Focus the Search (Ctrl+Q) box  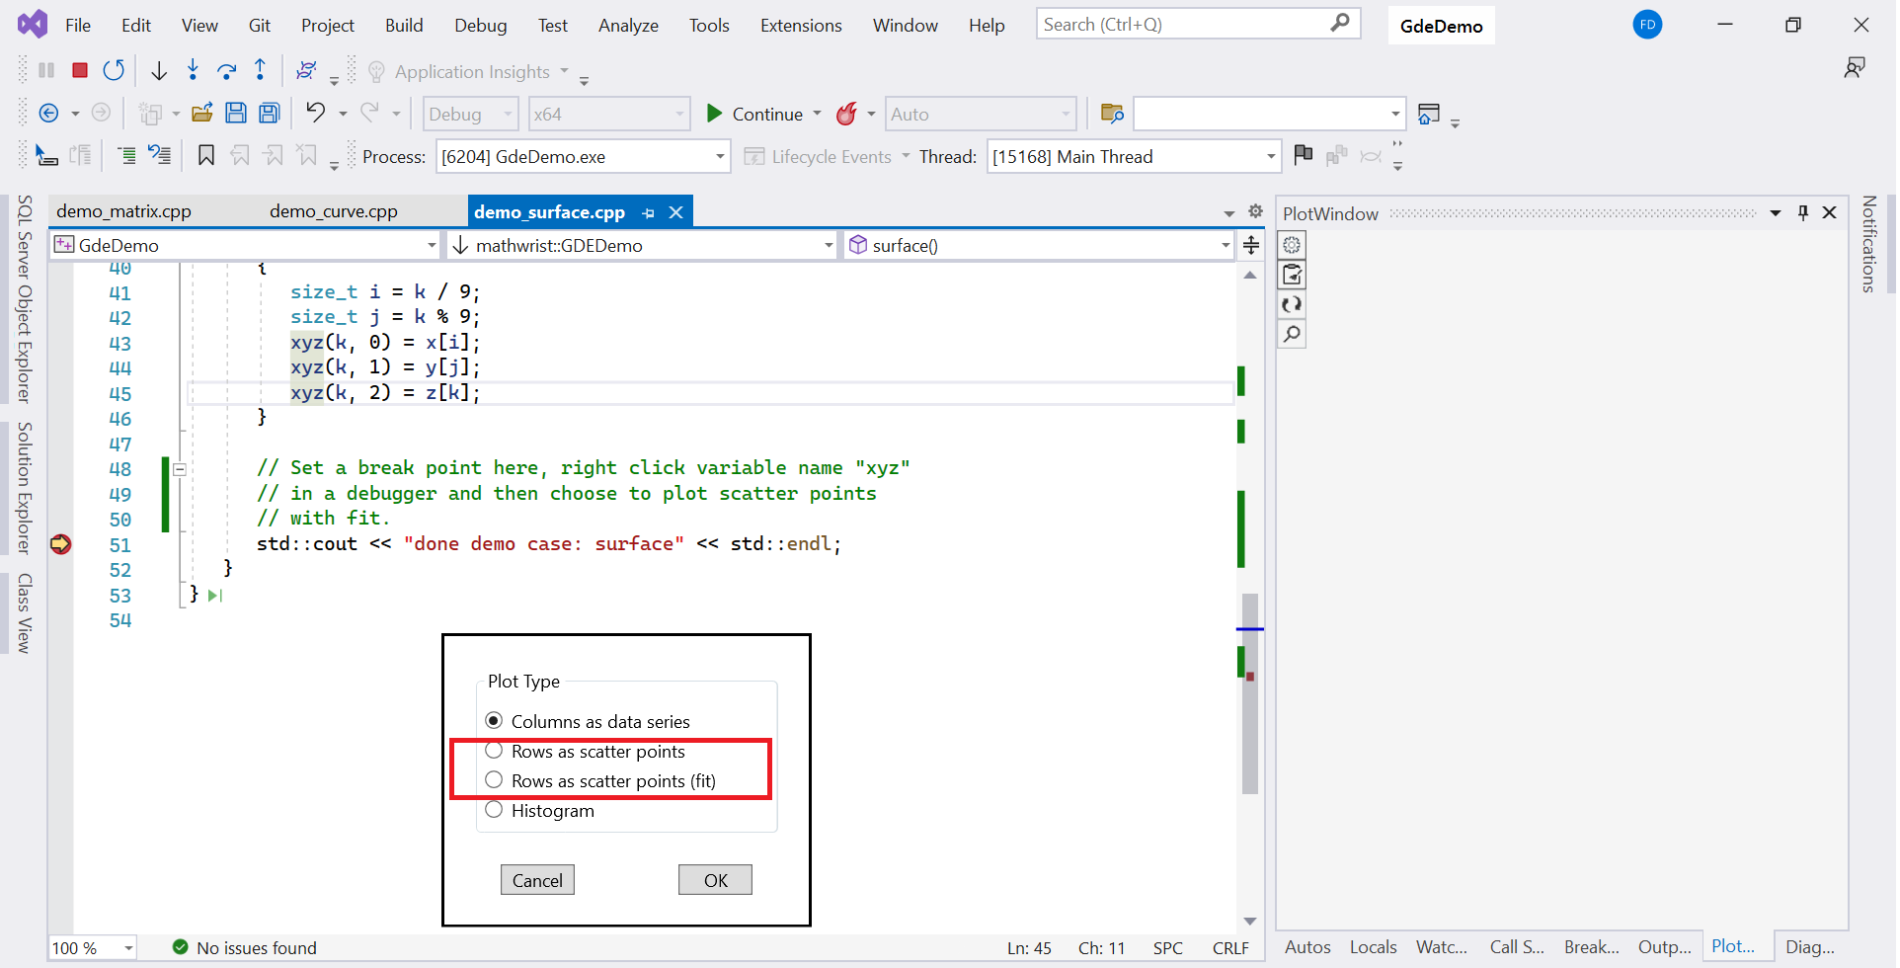(1198, 24)
